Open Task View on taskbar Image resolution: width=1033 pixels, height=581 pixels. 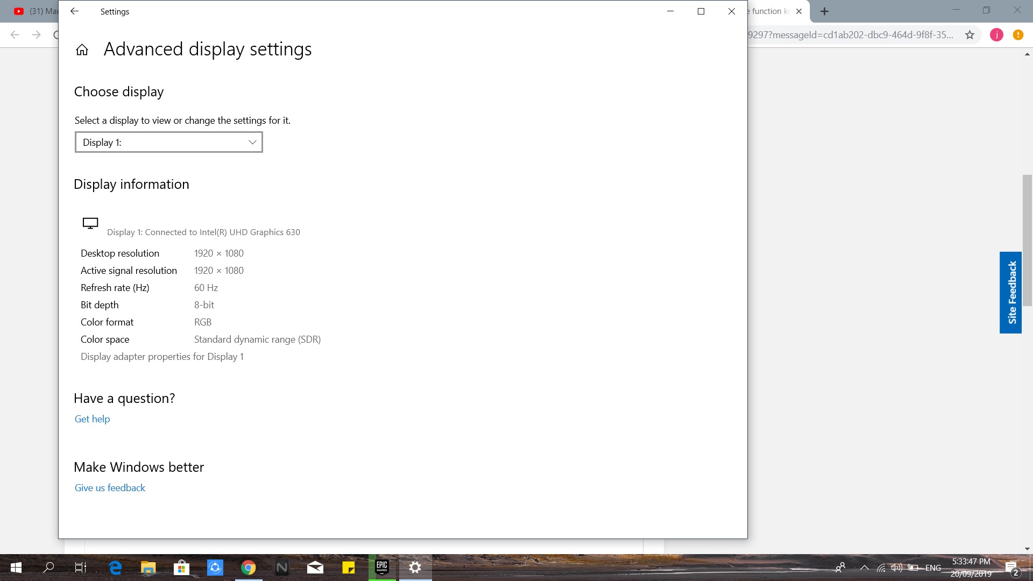(80, 568)
